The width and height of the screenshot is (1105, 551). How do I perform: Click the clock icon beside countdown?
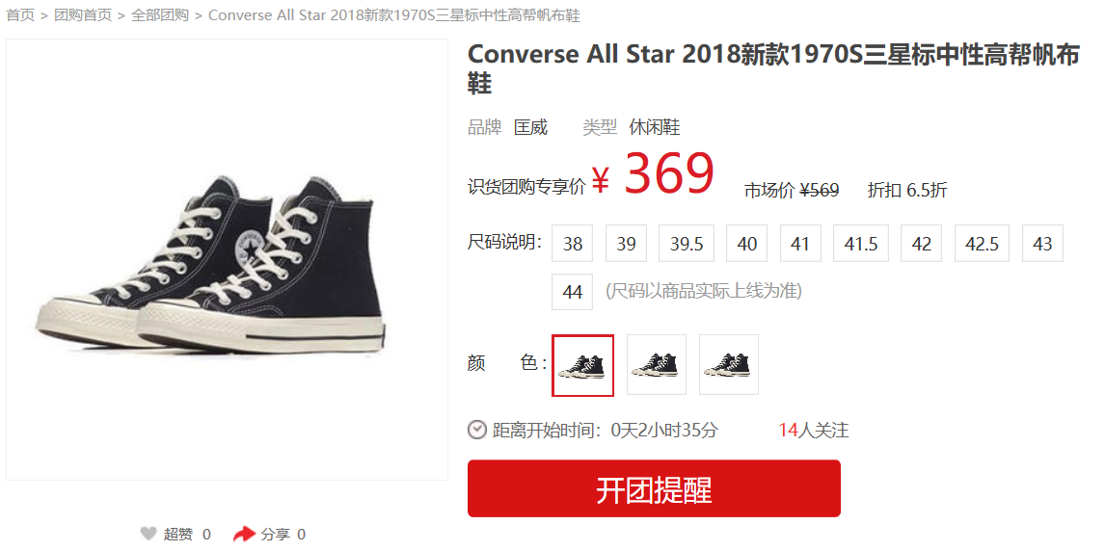click(x=477, y=430)
